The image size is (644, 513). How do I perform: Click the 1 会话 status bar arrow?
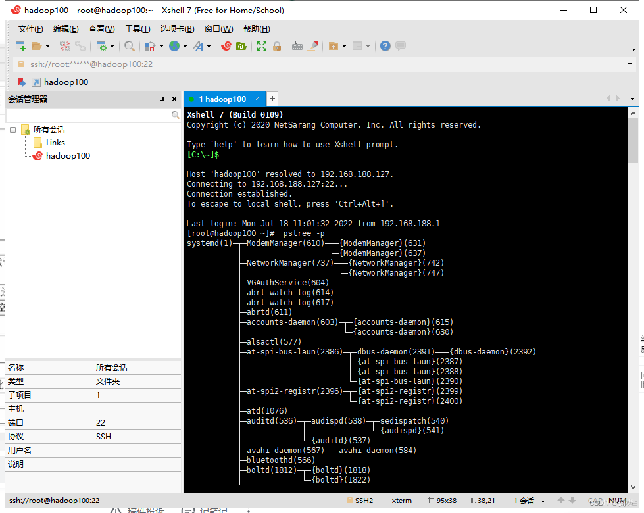(543, 501)
